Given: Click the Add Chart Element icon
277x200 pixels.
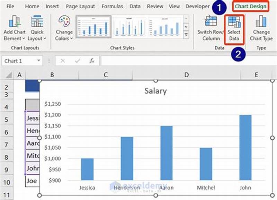Looking at the screenshot, I should tap(15, 21).
